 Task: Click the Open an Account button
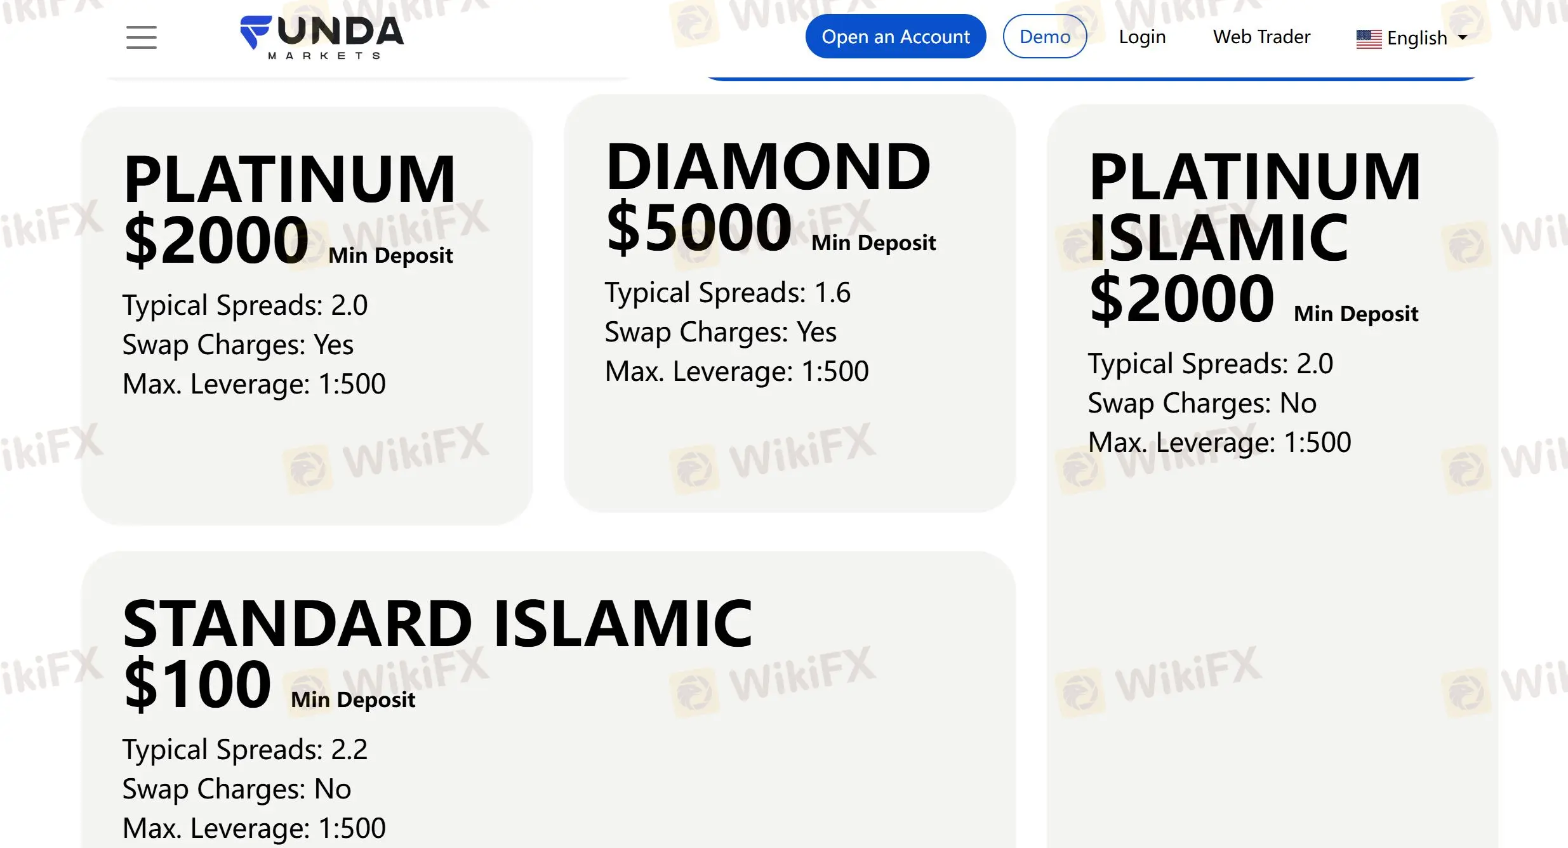(895, 37)
